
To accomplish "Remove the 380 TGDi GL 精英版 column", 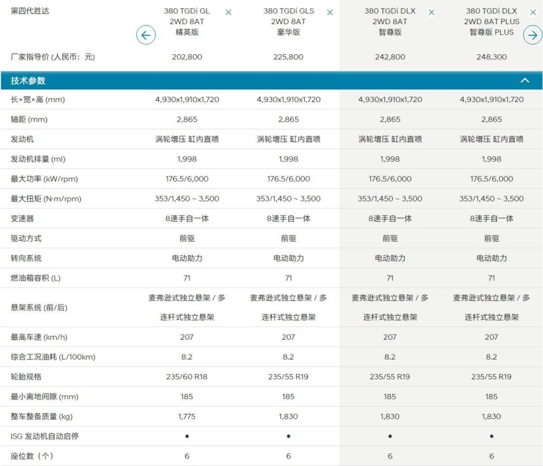I will tap(228, 13).
